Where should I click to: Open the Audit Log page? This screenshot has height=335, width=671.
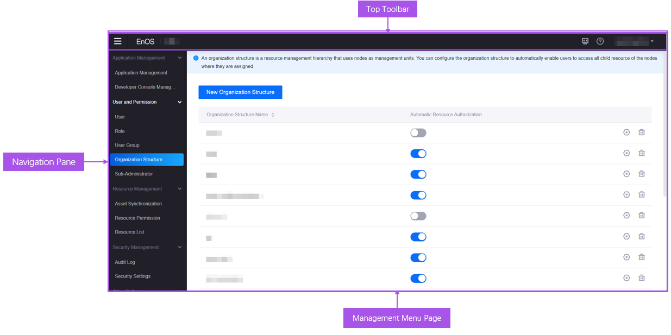point(125,262)
